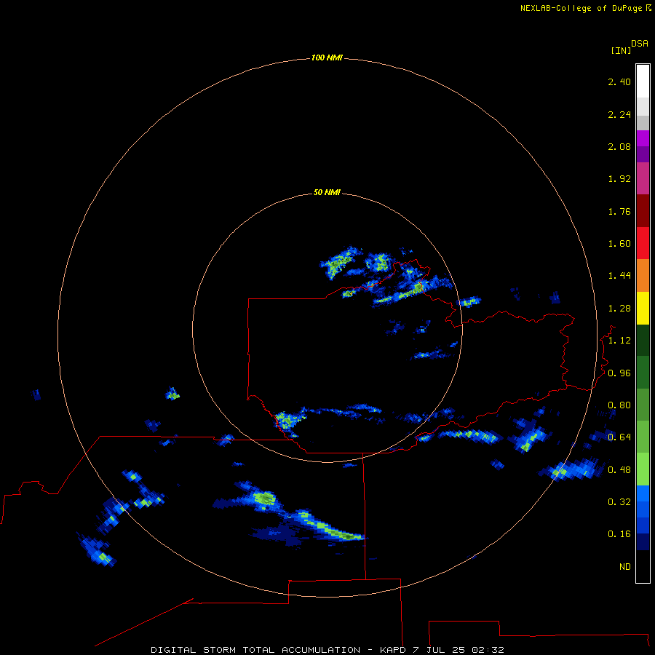Select the bright magenta legend swatch

click(643, 138)
